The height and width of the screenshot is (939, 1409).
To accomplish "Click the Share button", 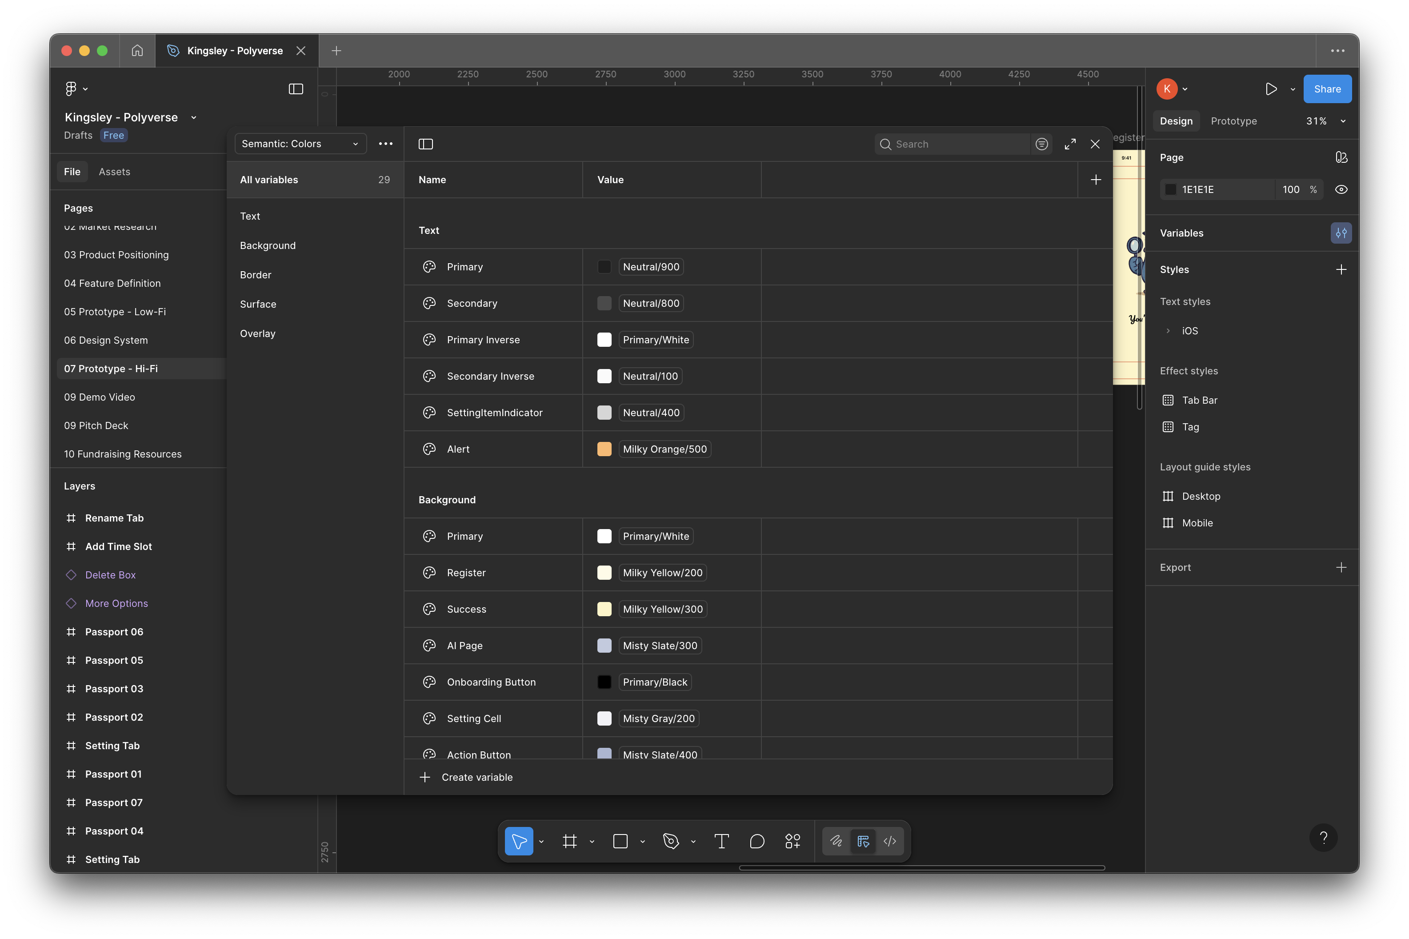I will [x=1326, y=89].
